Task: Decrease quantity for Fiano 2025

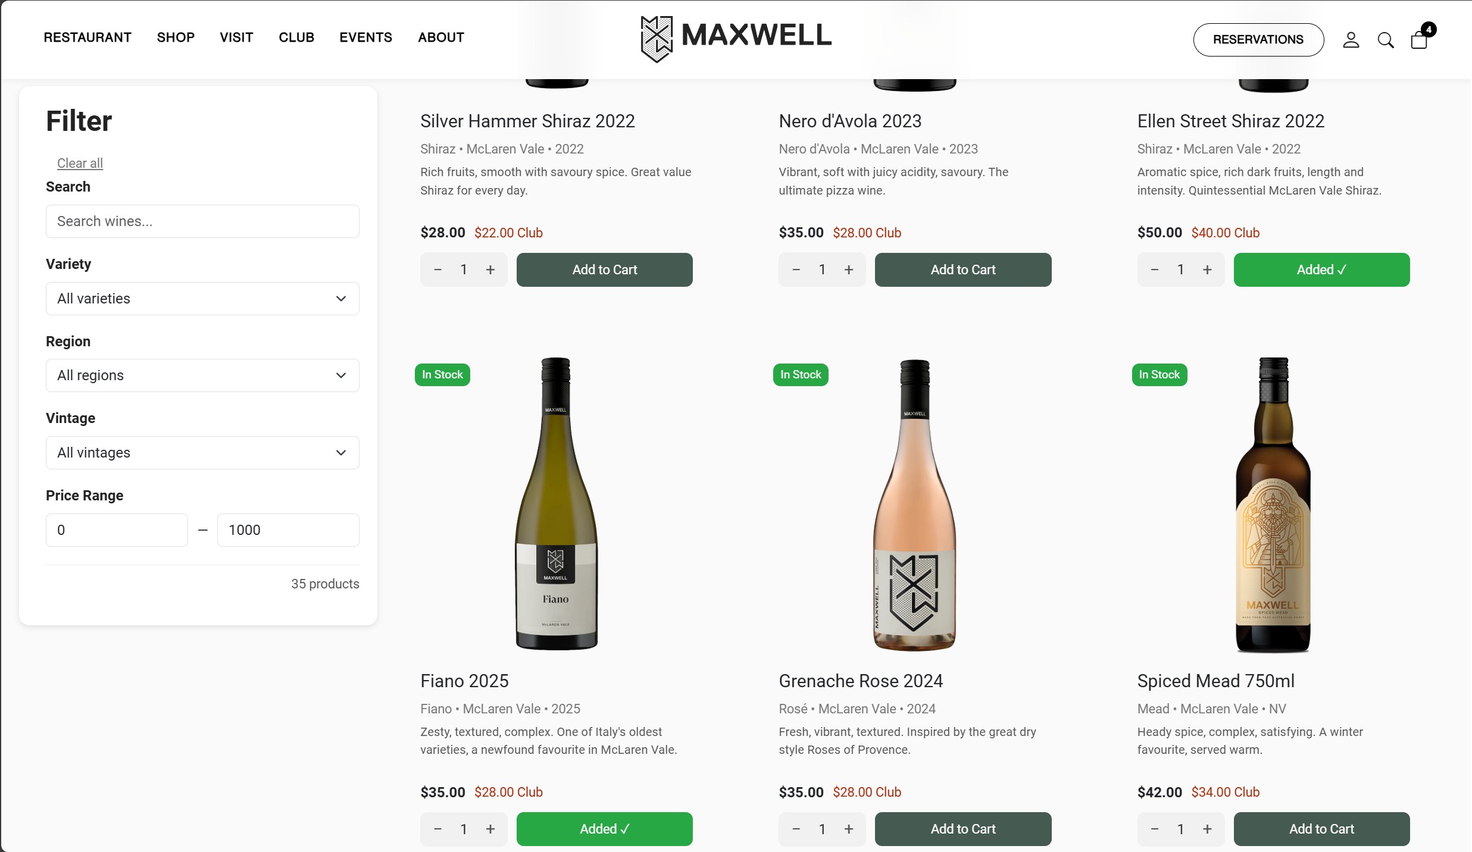Action: coord(437,829)
